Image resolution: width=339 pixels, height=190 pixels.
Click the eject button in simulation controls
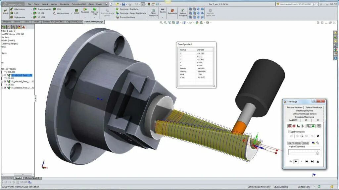click(x=318, y=161)
